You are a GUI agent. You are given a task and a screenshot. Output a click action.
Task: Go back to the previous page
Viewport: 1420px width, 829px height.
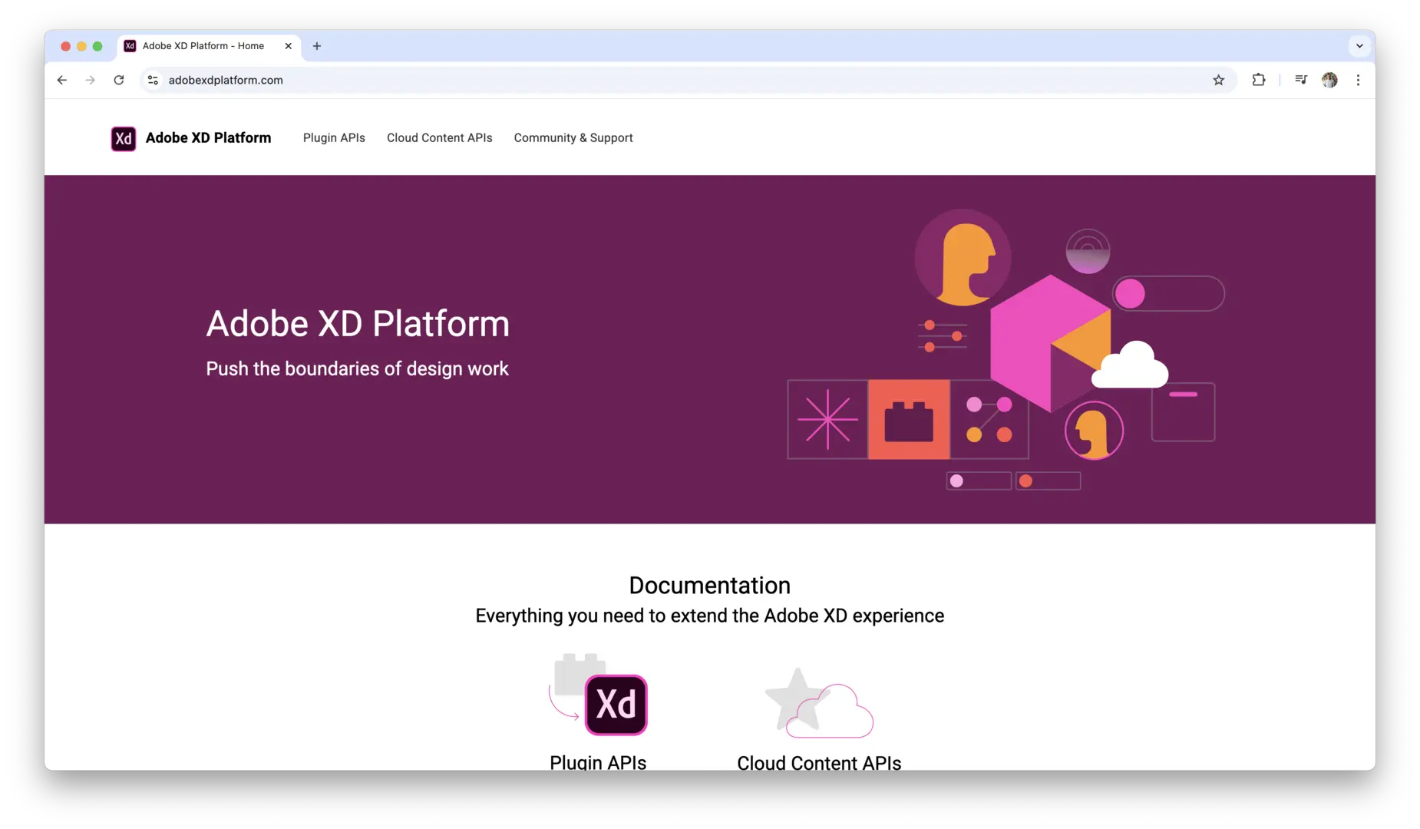pos(62,80)
